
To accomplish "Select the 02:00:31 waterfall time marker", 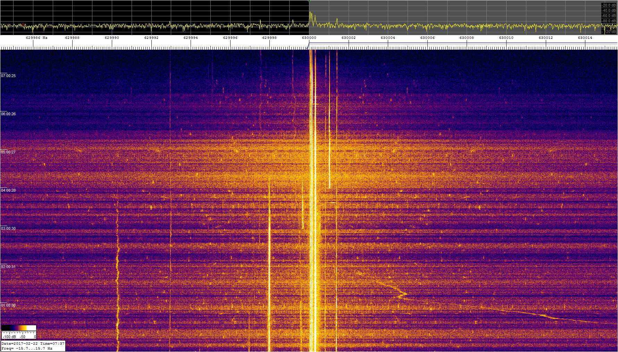I will coord(8,267).
